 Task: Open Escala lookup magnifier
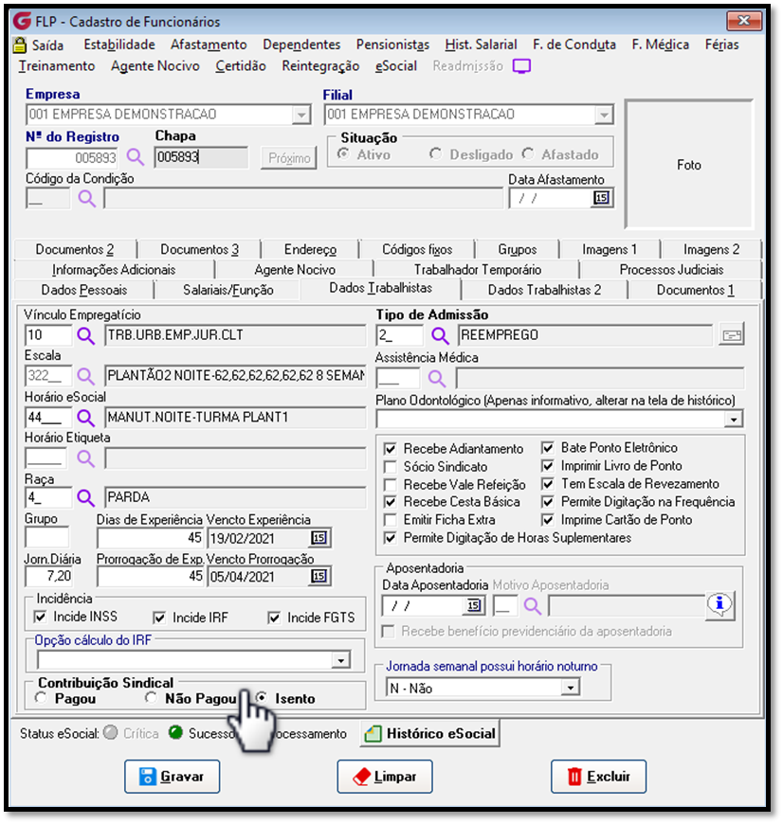click(85, 376)
